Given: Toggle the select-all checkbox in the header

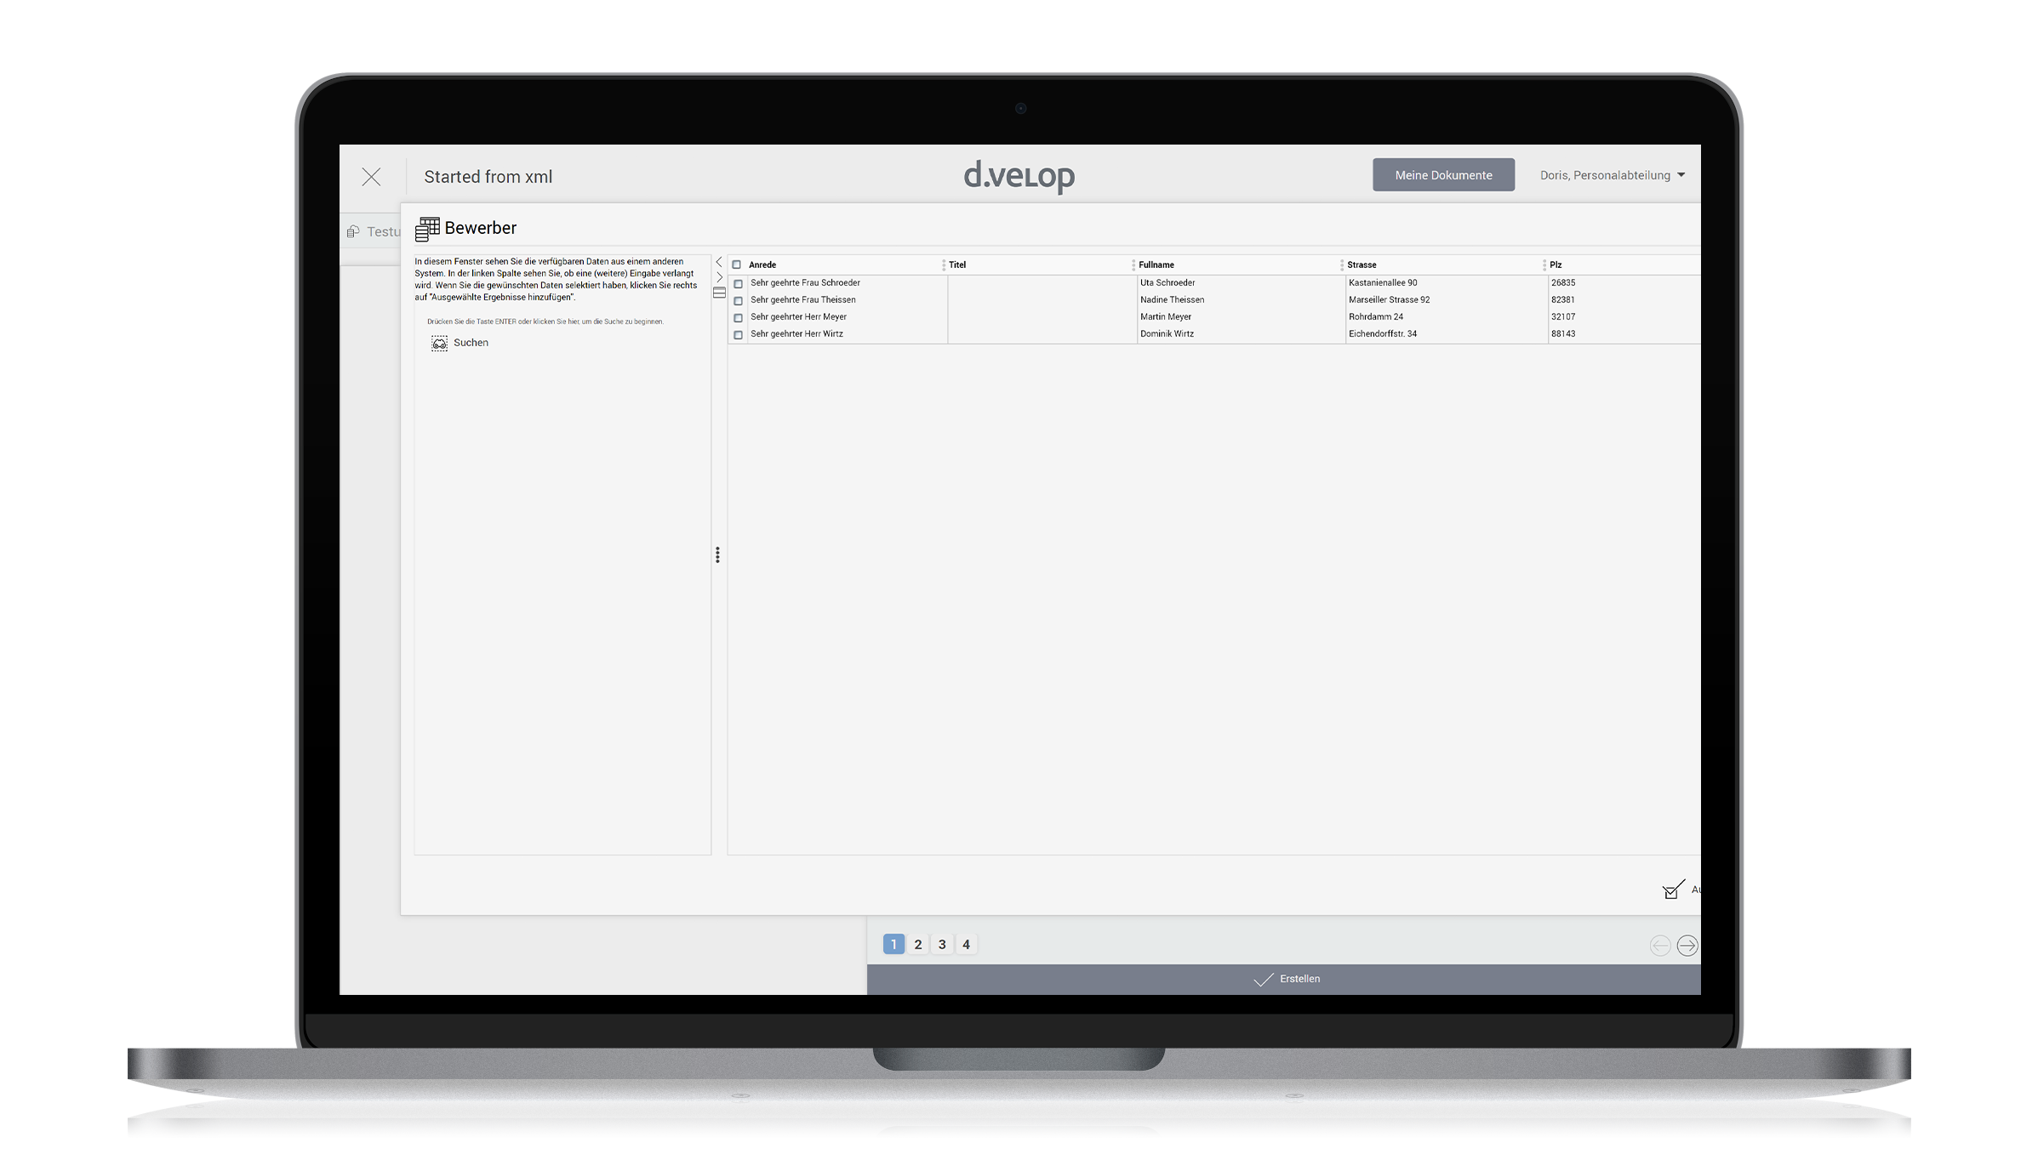Looking at the screenshot, I should pos(737,264).
